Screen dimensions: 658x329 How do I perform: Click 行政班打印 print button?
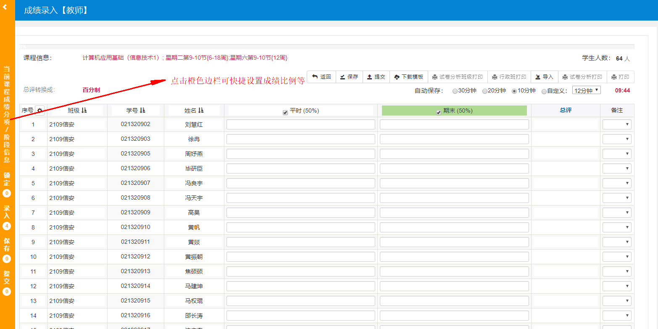click(509, 77)
